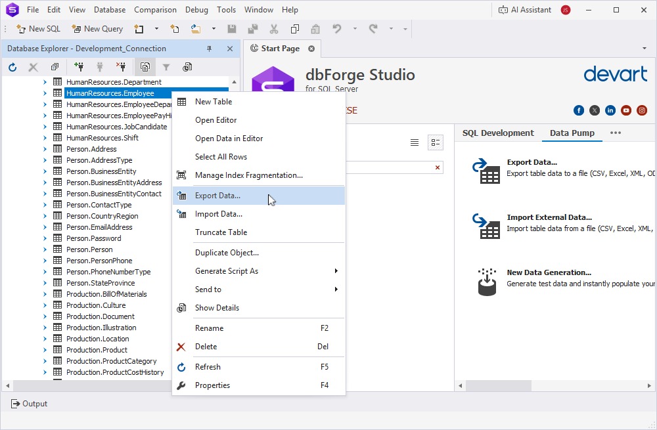
Task: Expand the Production.Product table node
Action: (x=45, y=350)
